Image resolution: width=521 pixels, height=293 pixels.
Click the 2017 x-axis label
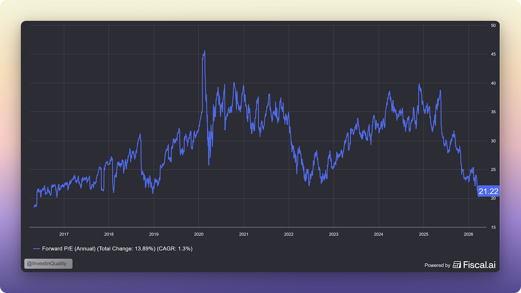(64, 234)
